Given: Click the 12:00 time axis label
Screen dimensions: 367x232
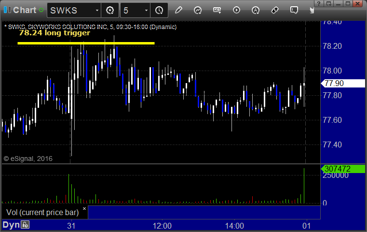Looking at the screenshot, I should [162, 226].
